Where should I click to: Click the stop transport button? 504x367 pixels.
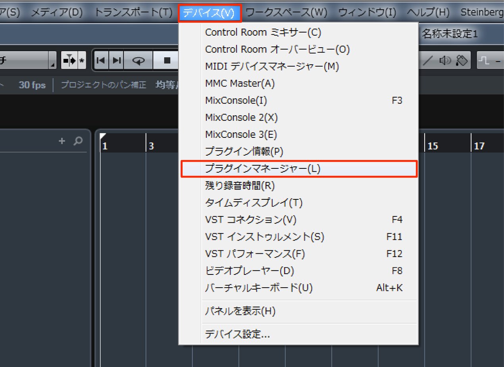point(167,60)
